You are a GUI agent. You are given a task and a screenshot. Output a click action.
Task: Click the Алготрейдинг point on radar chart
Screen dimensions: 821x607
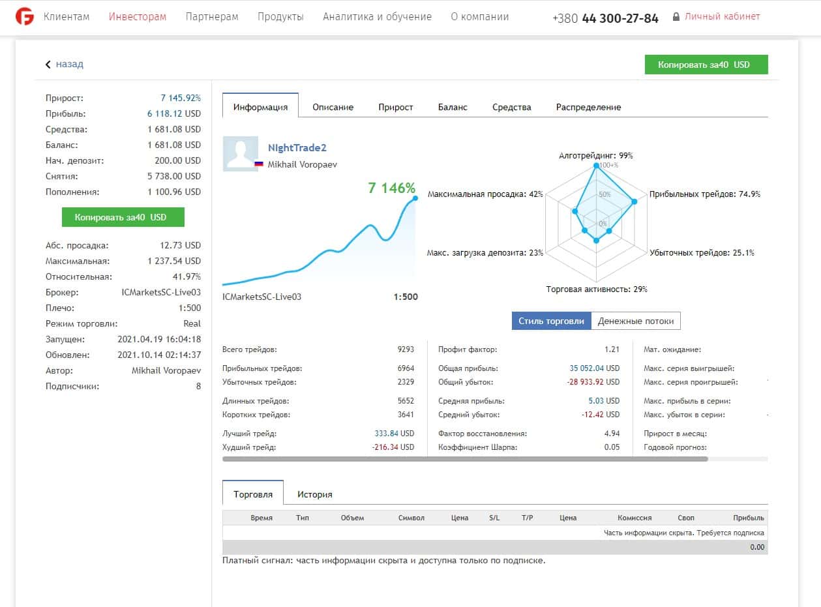click(x=596, y=166)
